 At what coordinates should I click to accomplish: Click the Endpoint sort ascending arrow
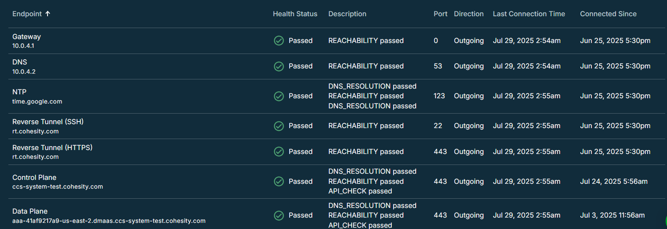click(48, 14)
